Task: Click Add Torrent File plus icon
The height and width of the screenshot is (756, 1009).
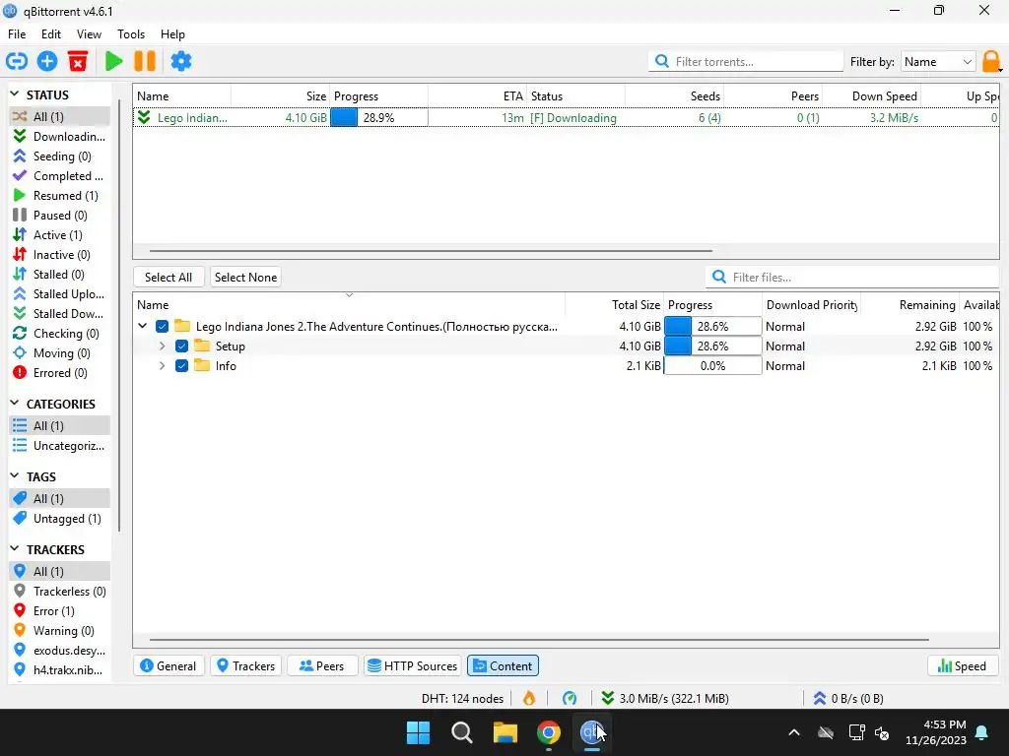Action: (x=47, y=62)
